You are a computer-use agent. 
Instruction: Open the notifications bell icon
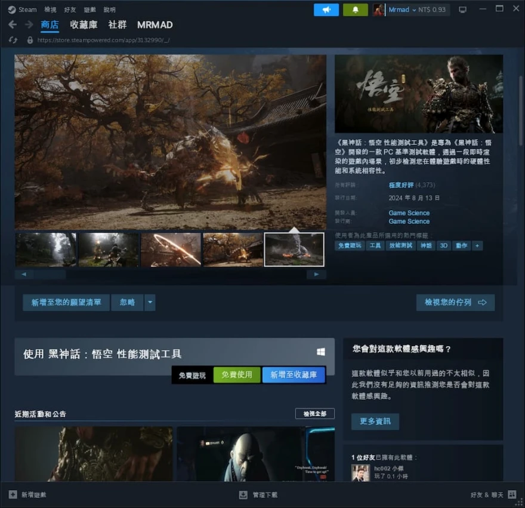click(x=355, y=10)
